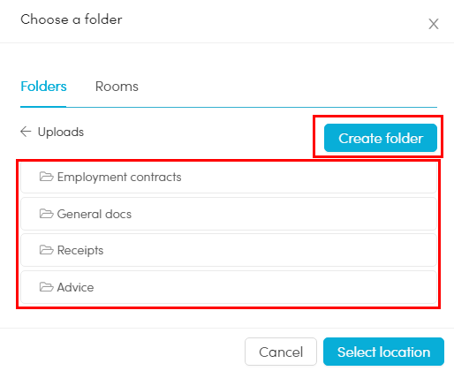Image resolution: width=454 pixels, height=371 pixels.
Task: Click the folder icon beside Advice
Action: (47, 287)
